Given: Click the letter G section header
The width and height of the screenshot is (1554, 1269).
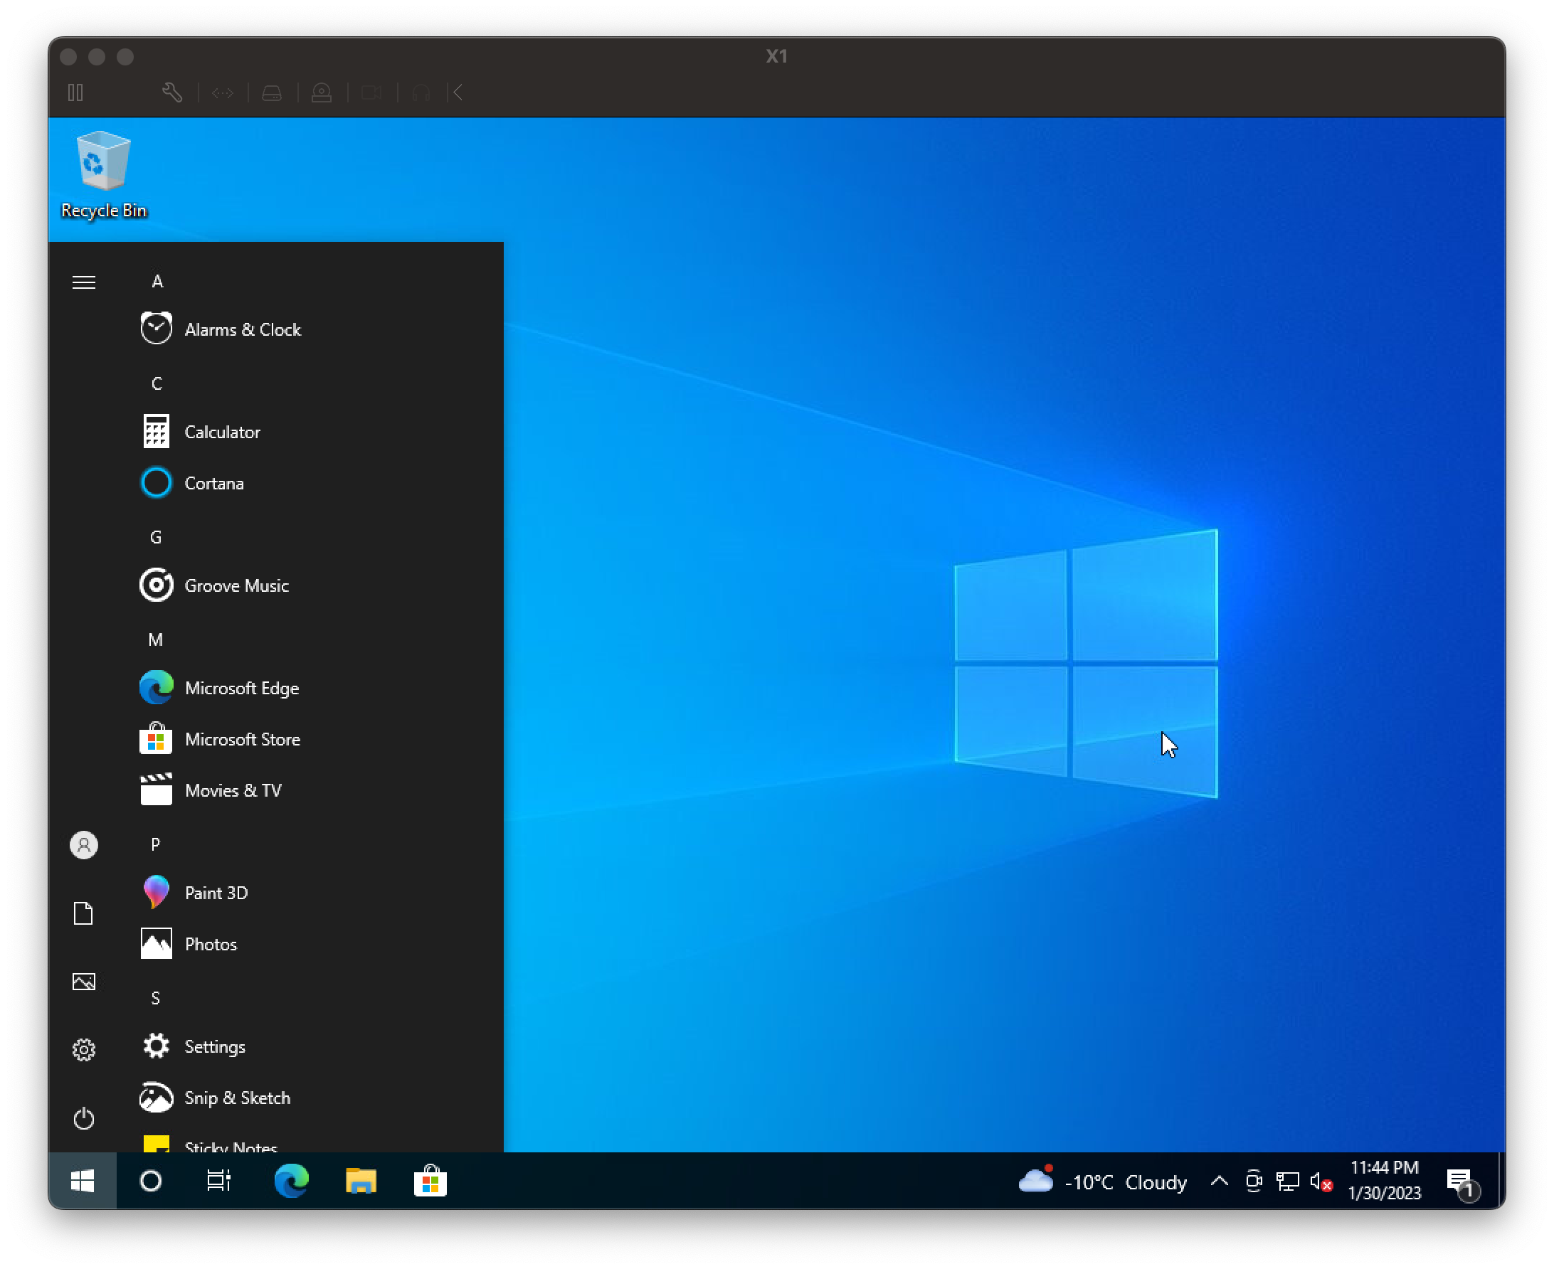Looking at the screenshot, I should tap(156, 537).
